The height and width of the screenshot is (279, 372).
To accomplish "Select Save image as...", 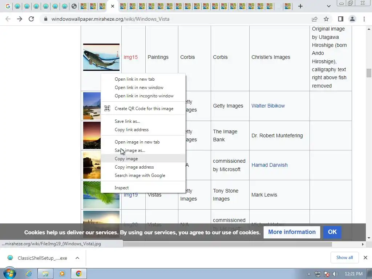I will (143, 150).
